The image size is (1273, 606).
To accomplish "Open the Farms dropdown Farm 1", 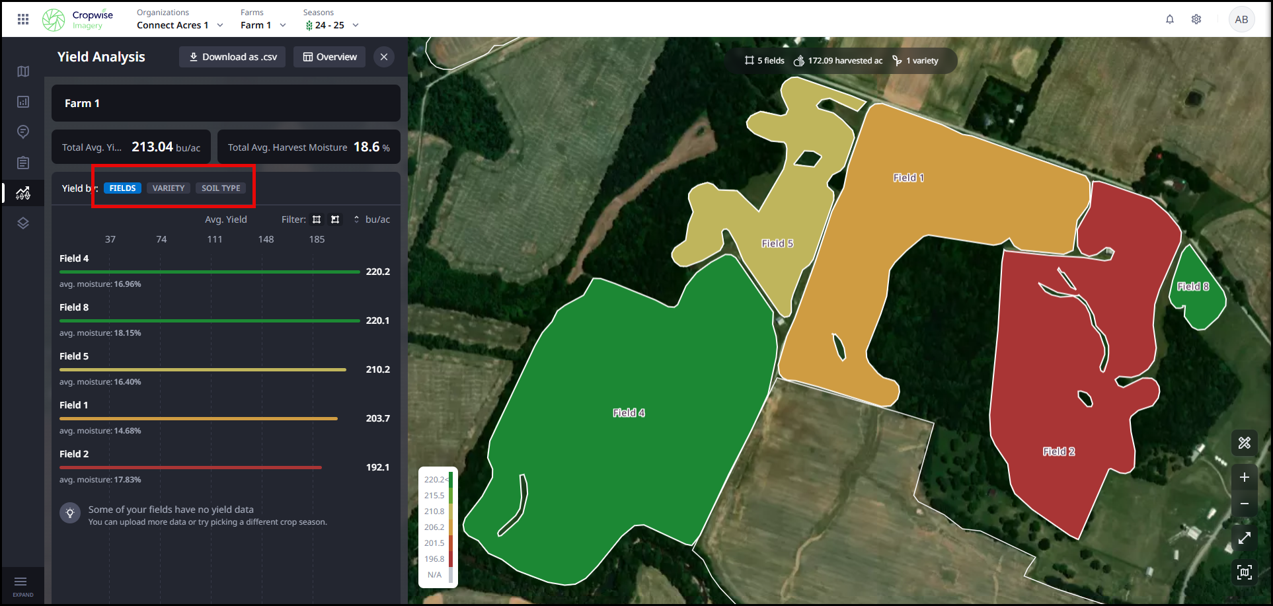I will click(263, 25).
